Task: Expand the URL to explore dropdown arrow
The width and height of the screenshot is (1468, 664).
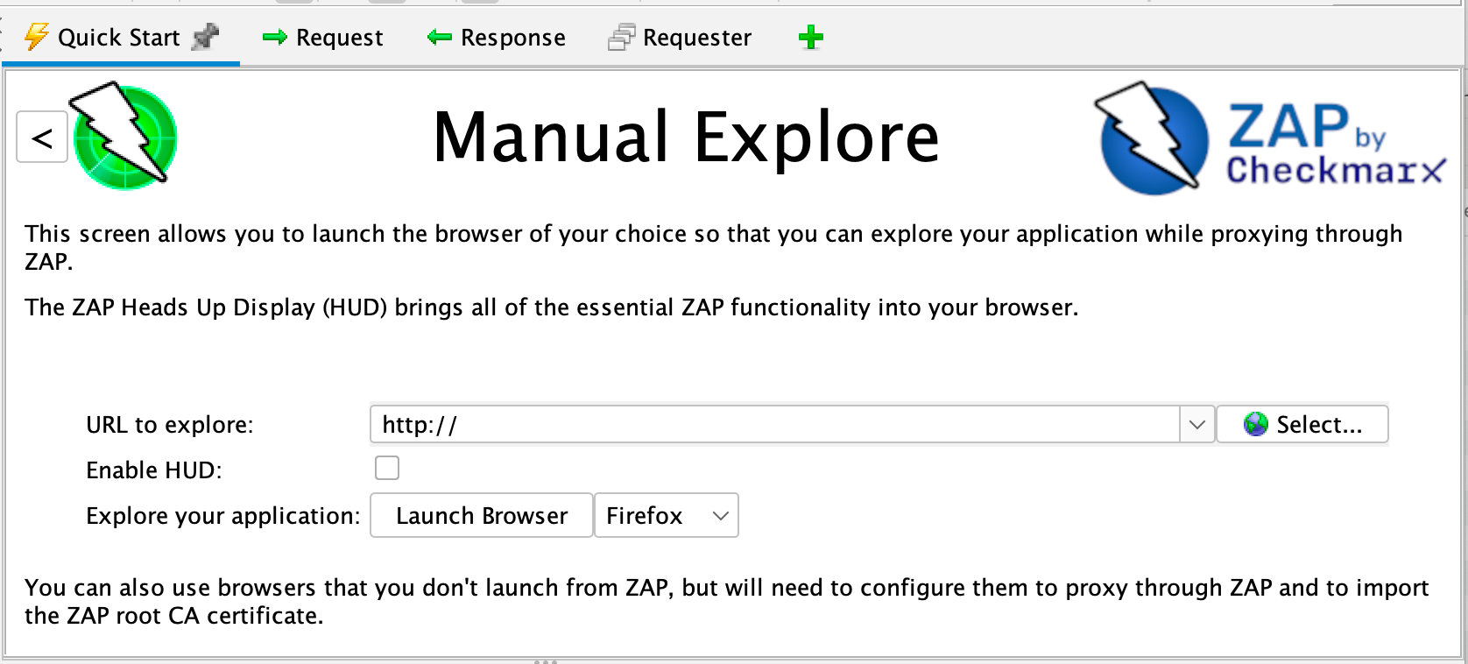Action: (1196, 425)
